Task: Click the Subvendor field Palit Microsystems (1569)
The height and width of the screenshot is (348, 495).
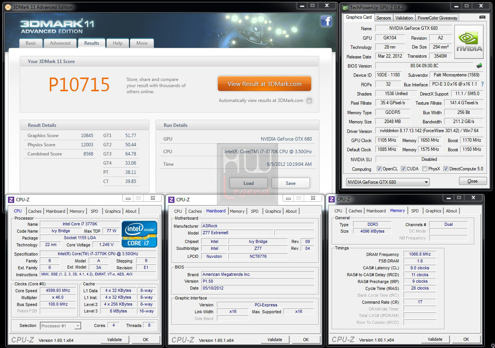Action: 456,75
